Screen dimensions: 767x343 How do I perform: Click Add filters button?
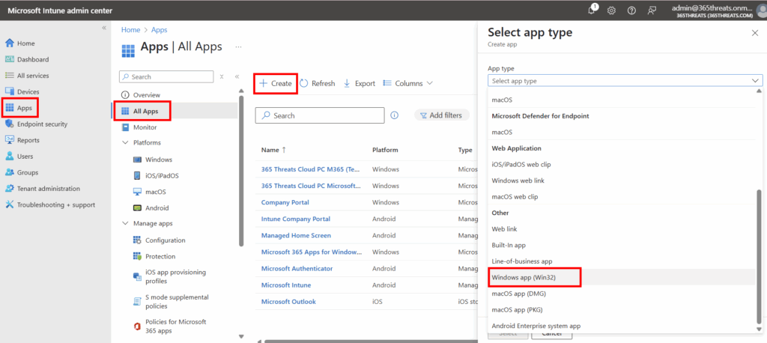point(441,115)
